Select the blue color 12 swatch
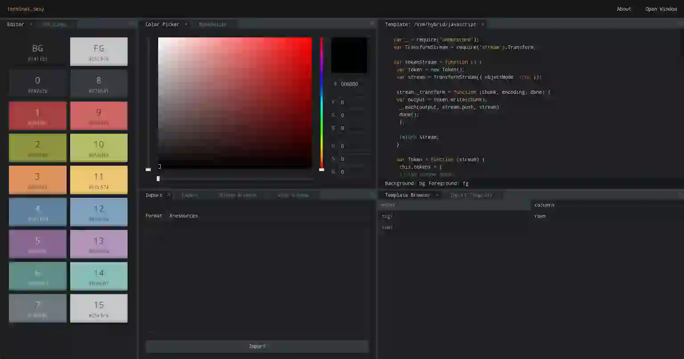This screenshot has height=359, width=684. pos(99,212)
